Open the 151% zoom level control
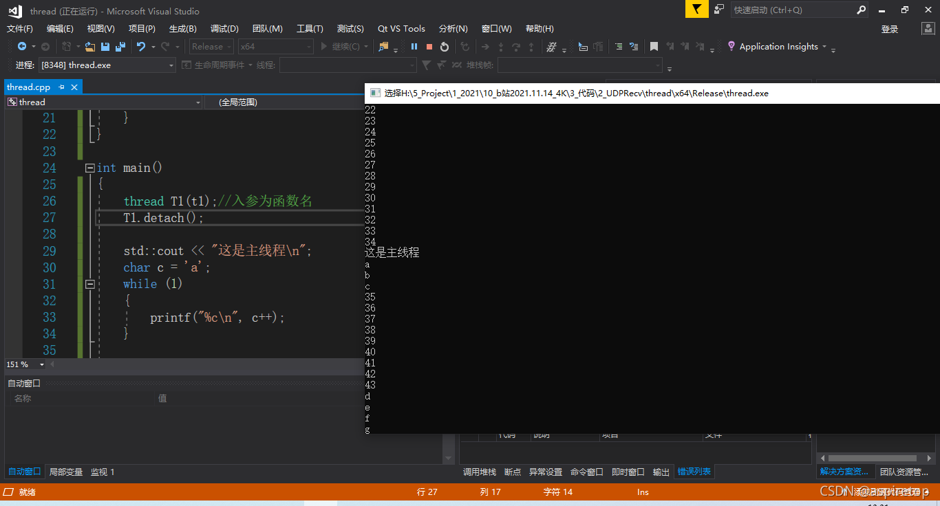940x506 pixels. [x=25, y=365]
